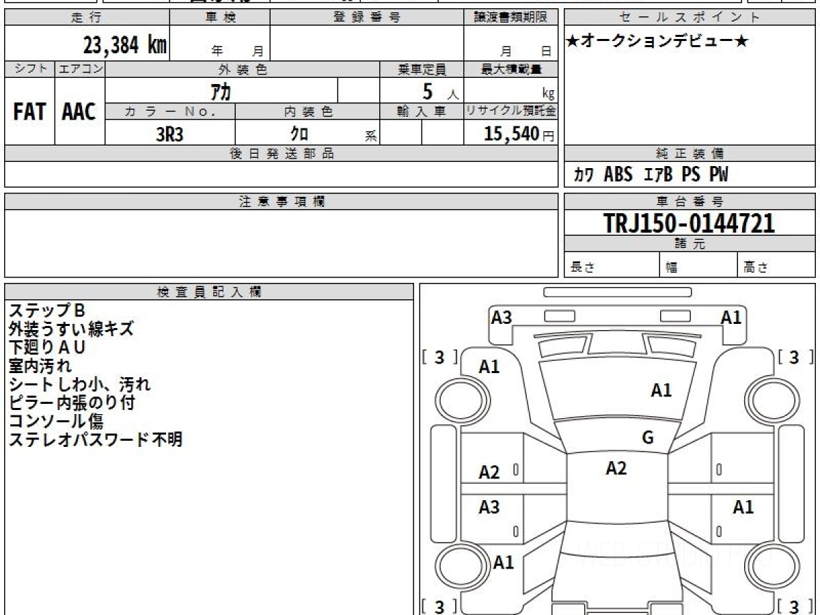Click the 長さ dimension label
The image size is (820, 615).
coord(583,268)
